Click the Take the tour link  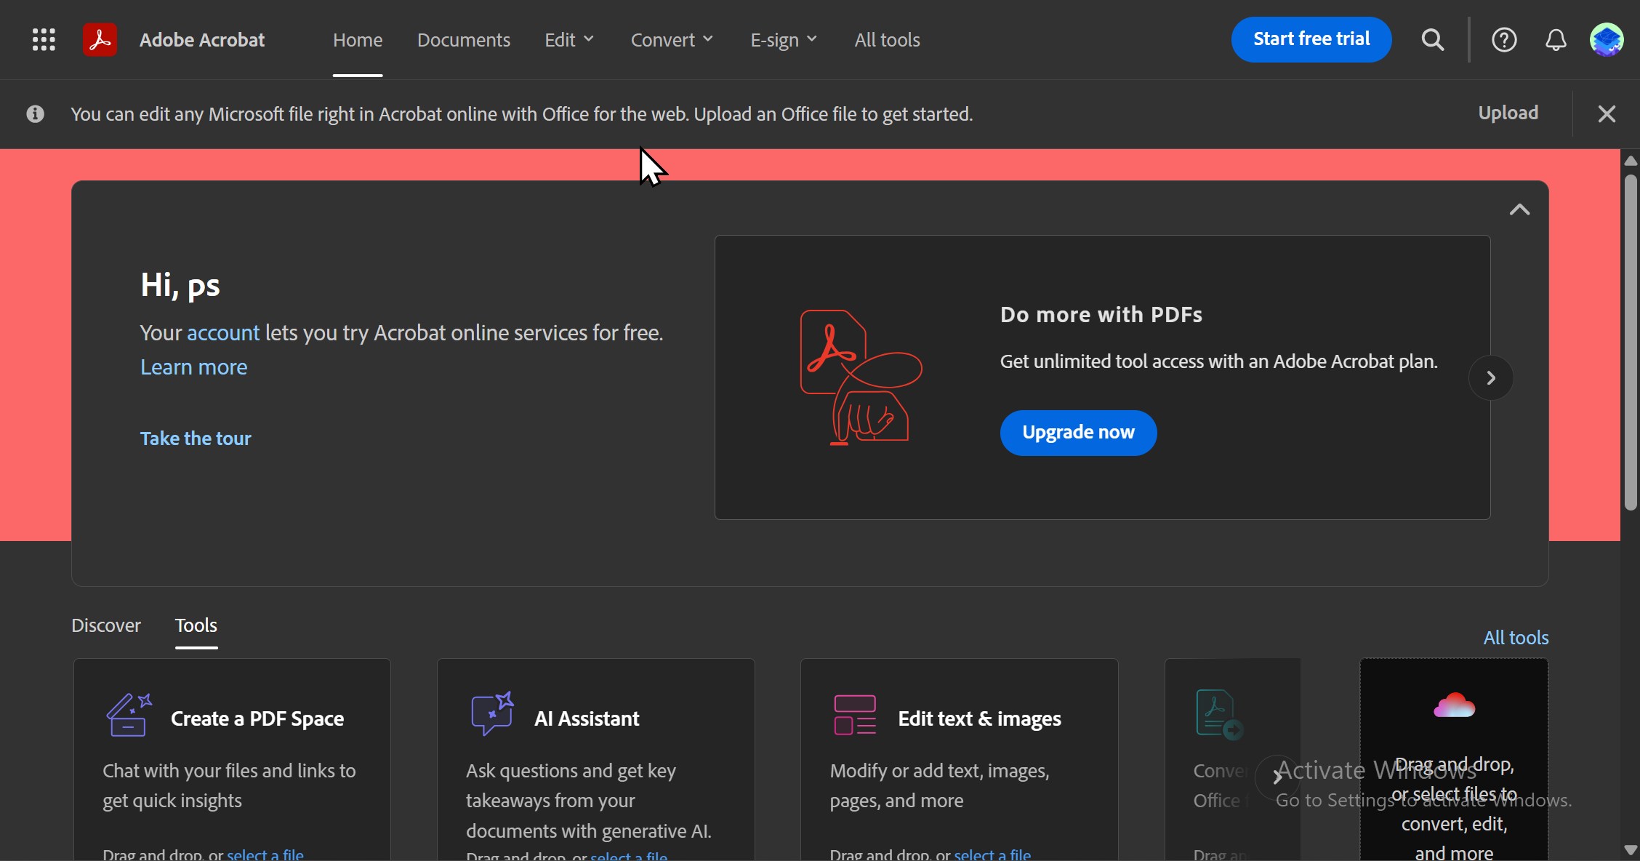[196, 438]
